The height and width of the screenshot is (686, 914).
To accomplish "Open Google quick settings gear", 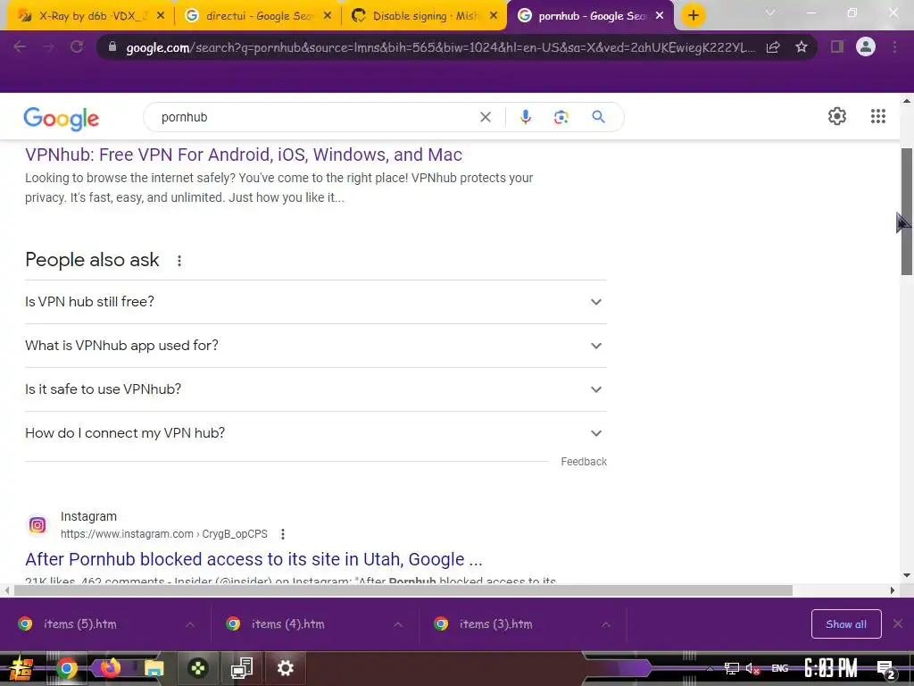I will click(837, 116).
